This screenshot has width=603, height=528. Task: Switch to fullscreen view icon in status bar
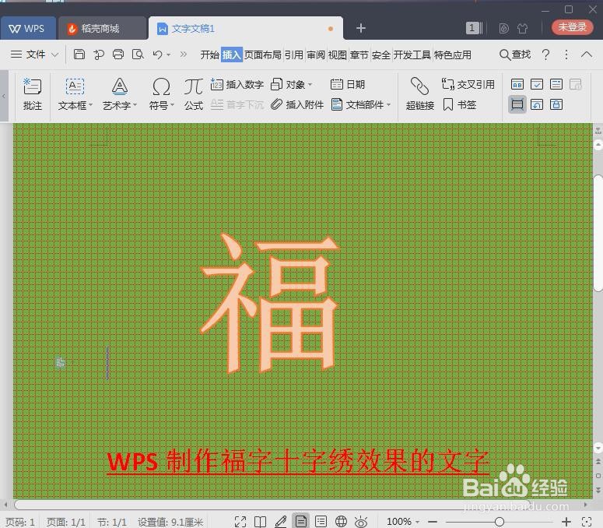[240, 522]
